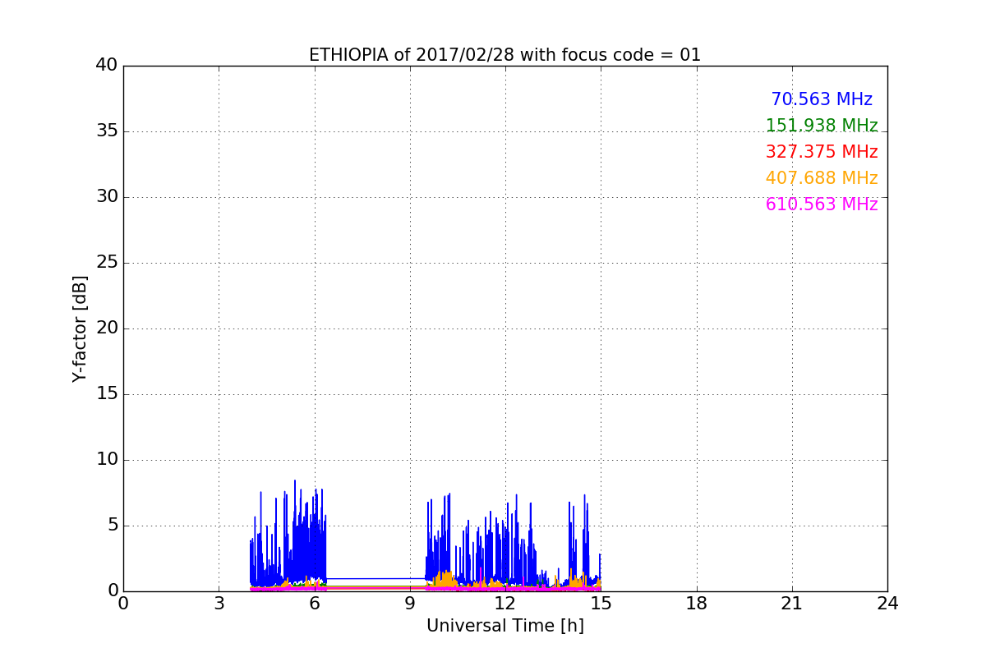Click the x-axis tick value 9
This screenshot has height=657, width=986.
[x=410, y=604]
